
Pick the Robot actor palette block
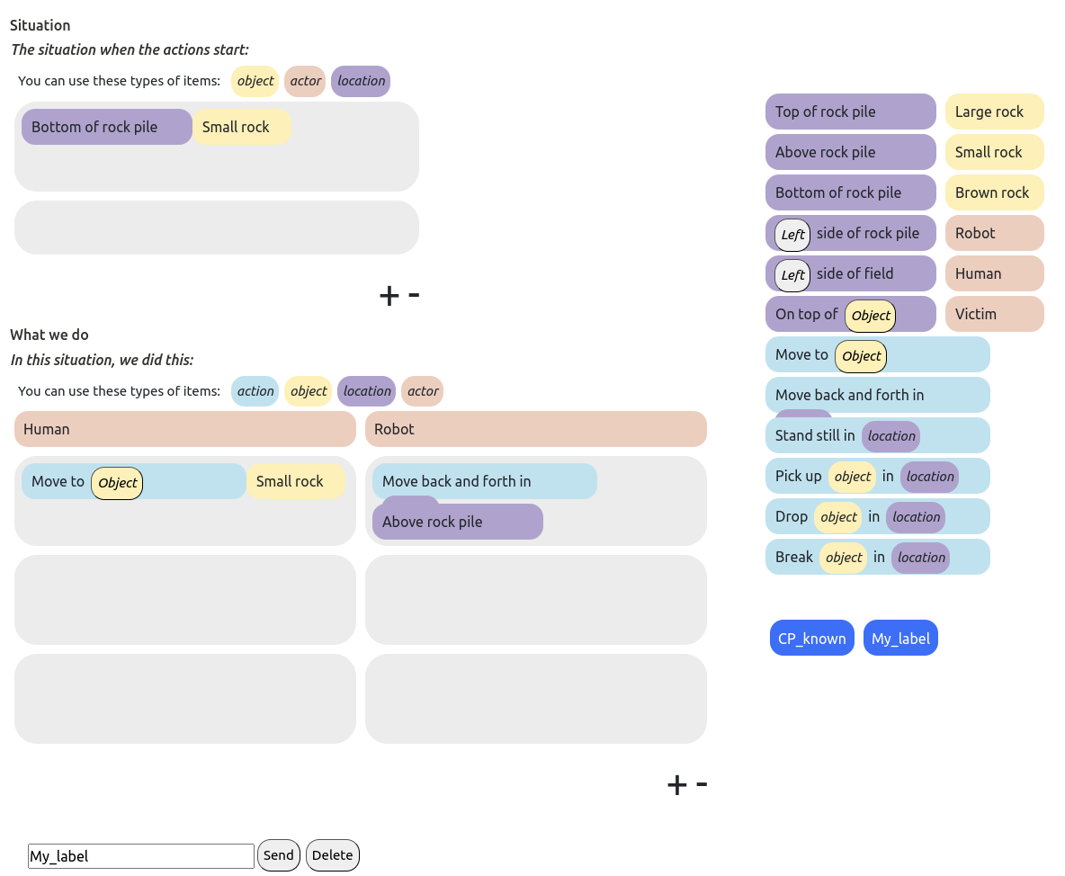pos(994,233)
